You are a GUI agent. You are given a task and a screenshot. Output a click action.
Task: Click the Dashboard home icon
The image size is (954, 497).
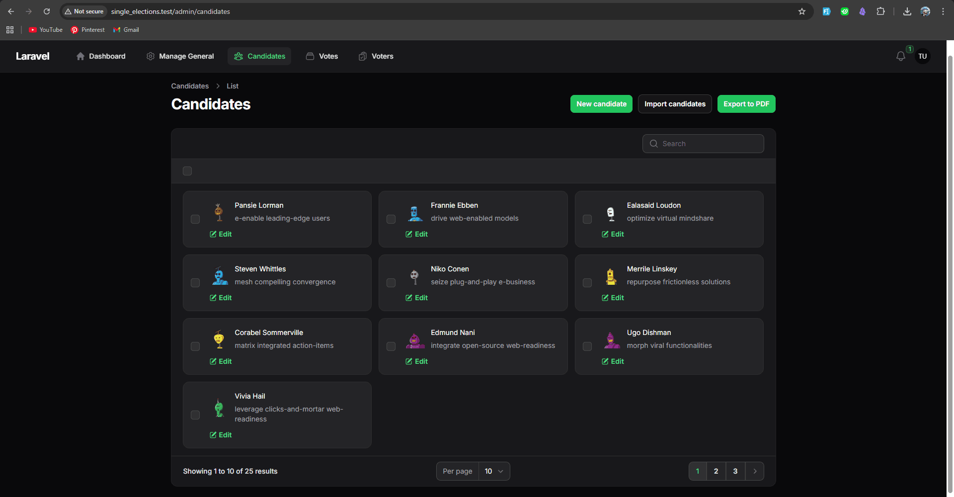pos(80,56)
